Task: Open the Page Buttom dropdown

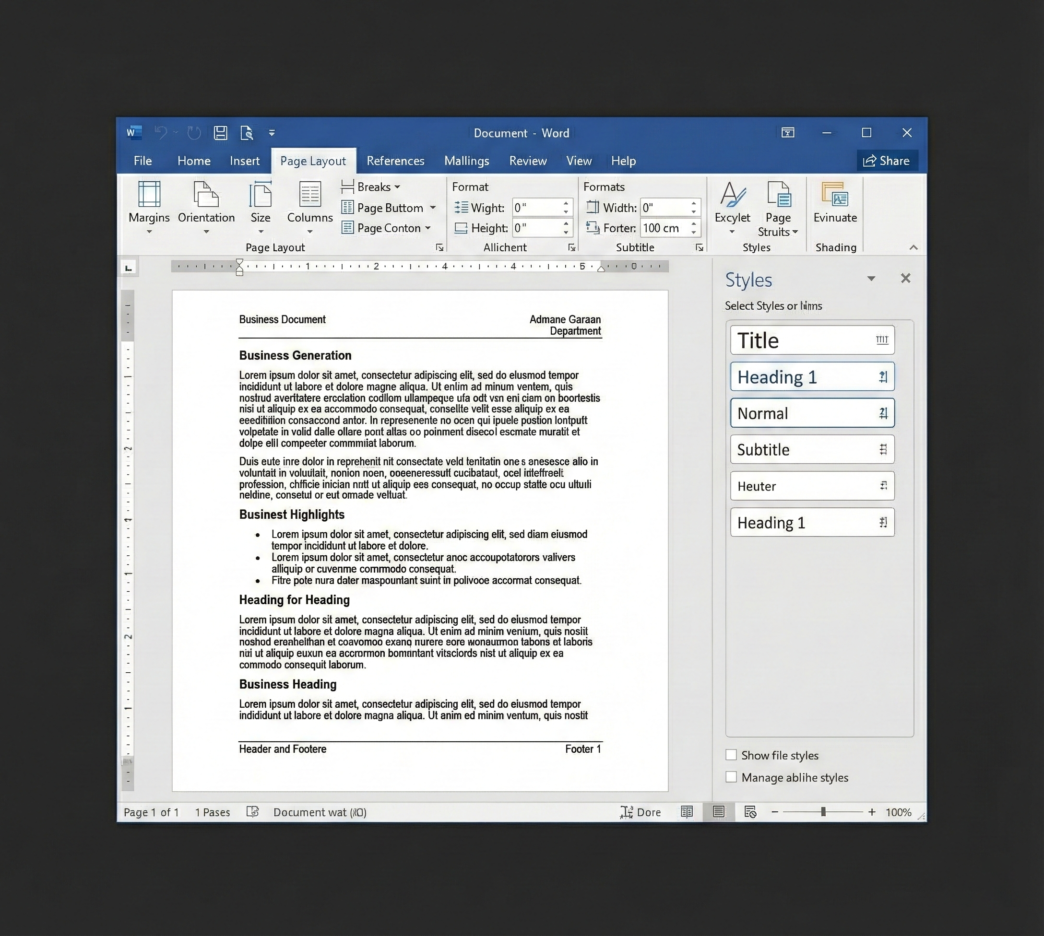Action: pyautogui.click(x=433, y=208)
